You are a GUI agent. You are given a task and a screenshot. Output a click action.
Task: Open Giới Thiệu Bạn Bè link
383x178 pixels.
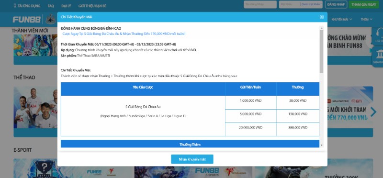coord(92,6)
